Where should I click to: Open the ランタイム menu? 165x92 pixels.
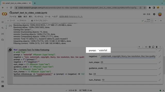tap(39, 17)
